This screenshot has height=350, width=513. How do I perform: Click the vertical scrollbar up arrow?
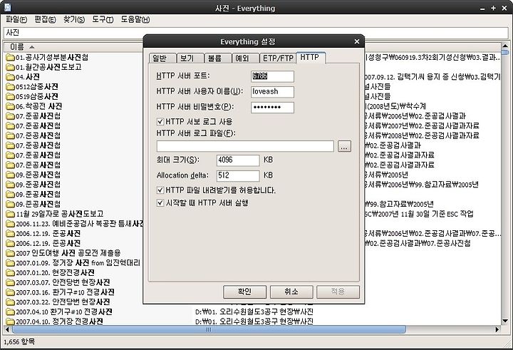click(505, 46)
